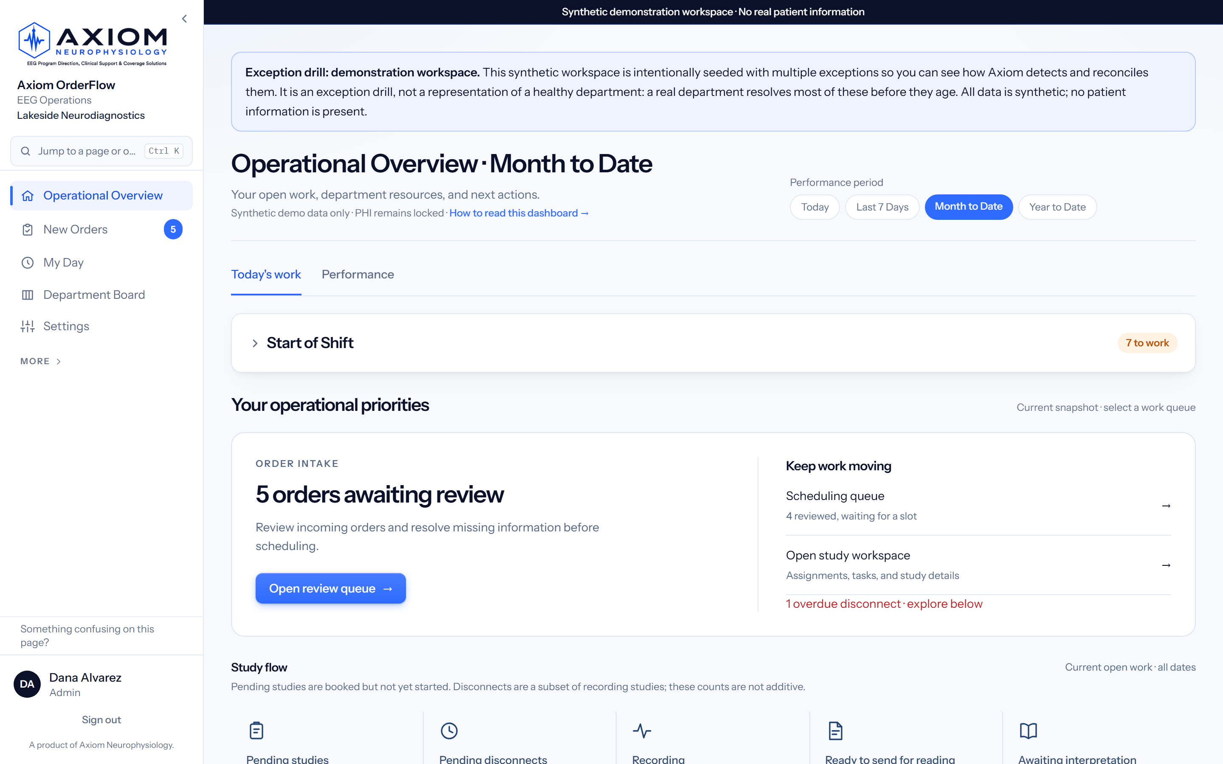Viewport: 1223px width, 764px height.
Task: Open Settings in sidebar
Action: [x=101, y=326]
